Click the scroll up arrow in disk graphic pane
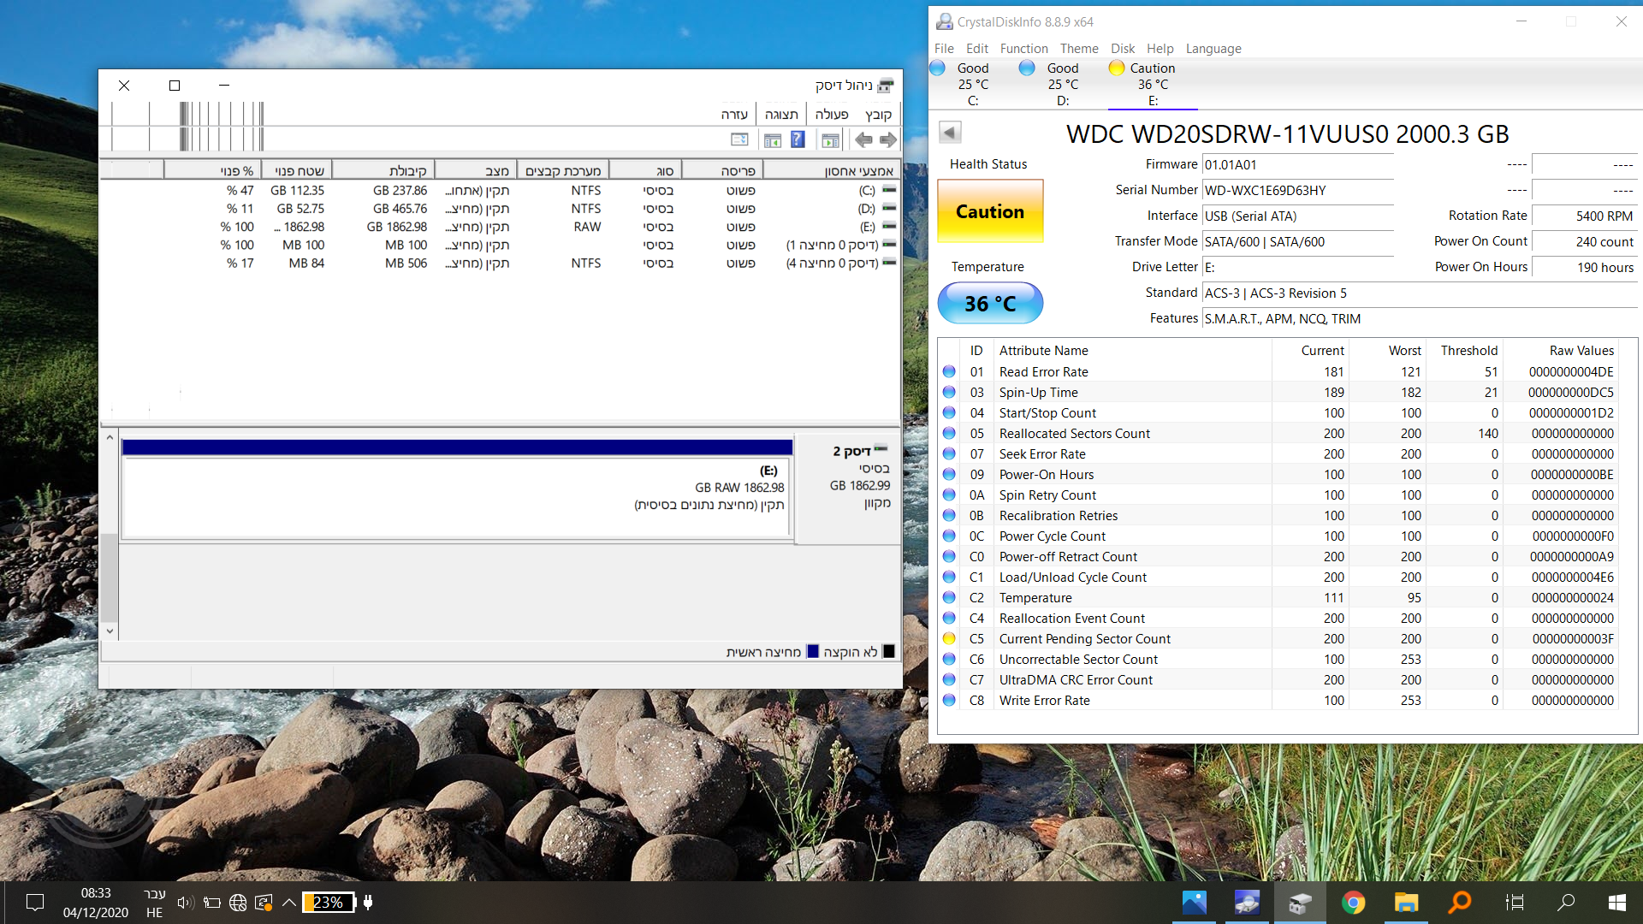This screenshot has width=1643, height=924. 110,438
